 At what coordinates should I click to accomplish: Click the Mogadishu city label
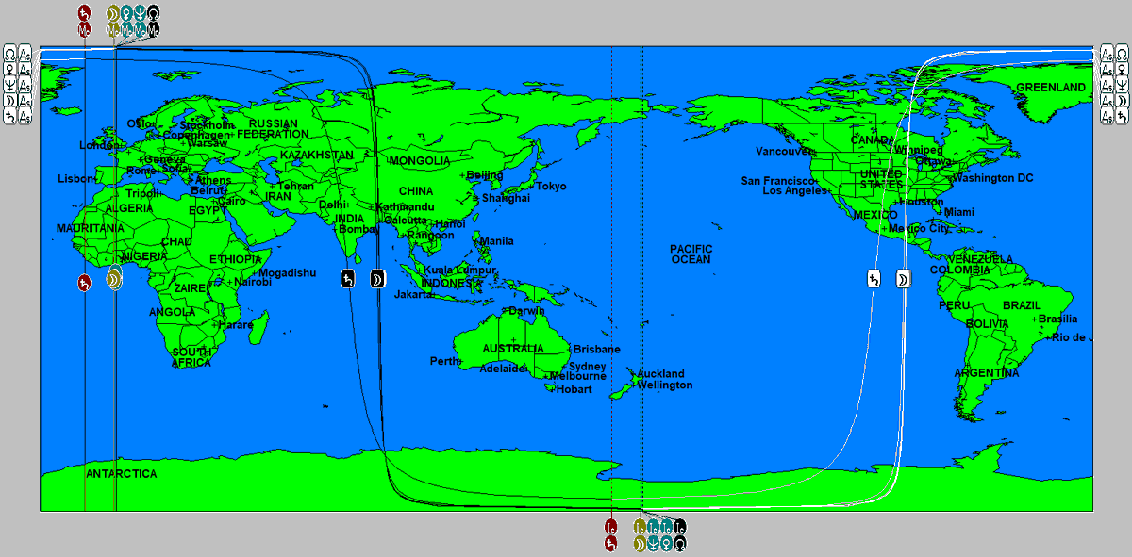point(288,272)
